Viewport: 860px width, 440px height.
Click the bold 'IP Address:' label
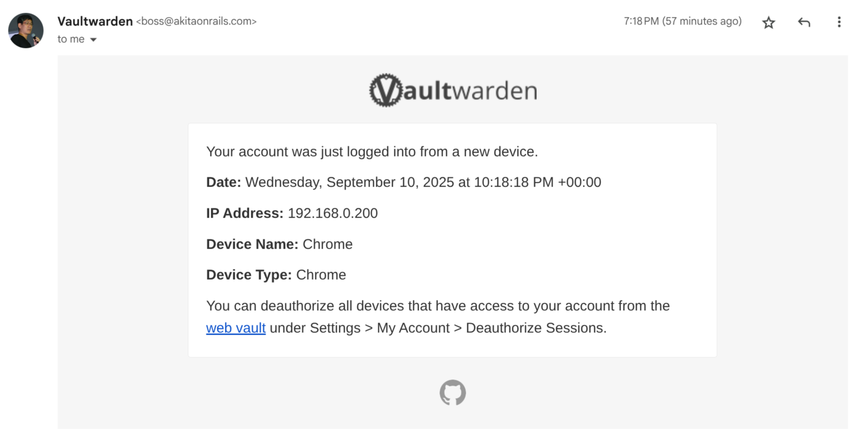[245, 213]
